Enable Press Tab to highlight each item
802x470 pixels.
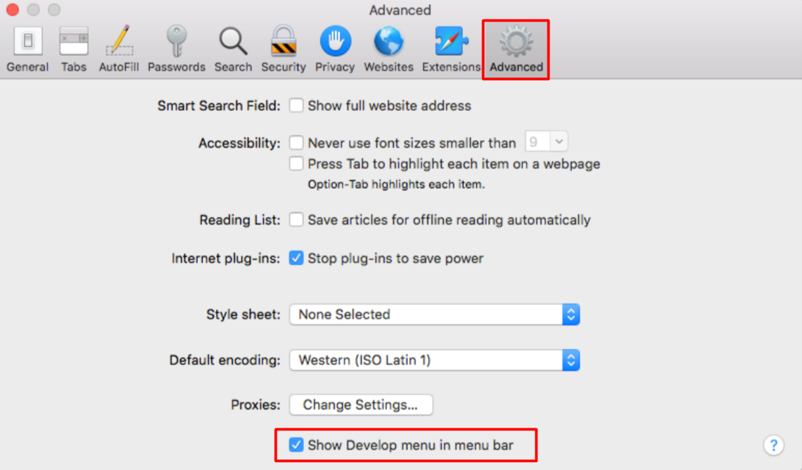296,163
